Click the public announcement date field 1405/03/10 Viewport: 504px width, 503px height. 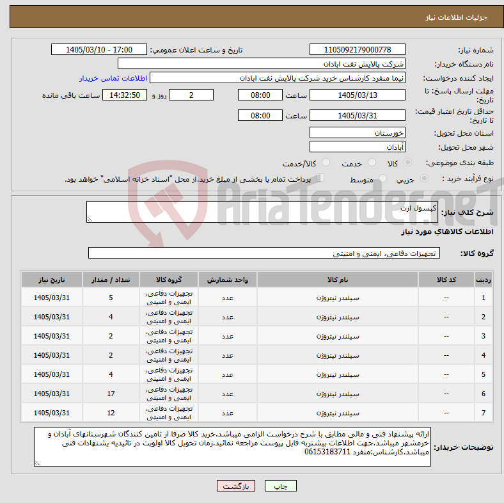pos(99,49)
